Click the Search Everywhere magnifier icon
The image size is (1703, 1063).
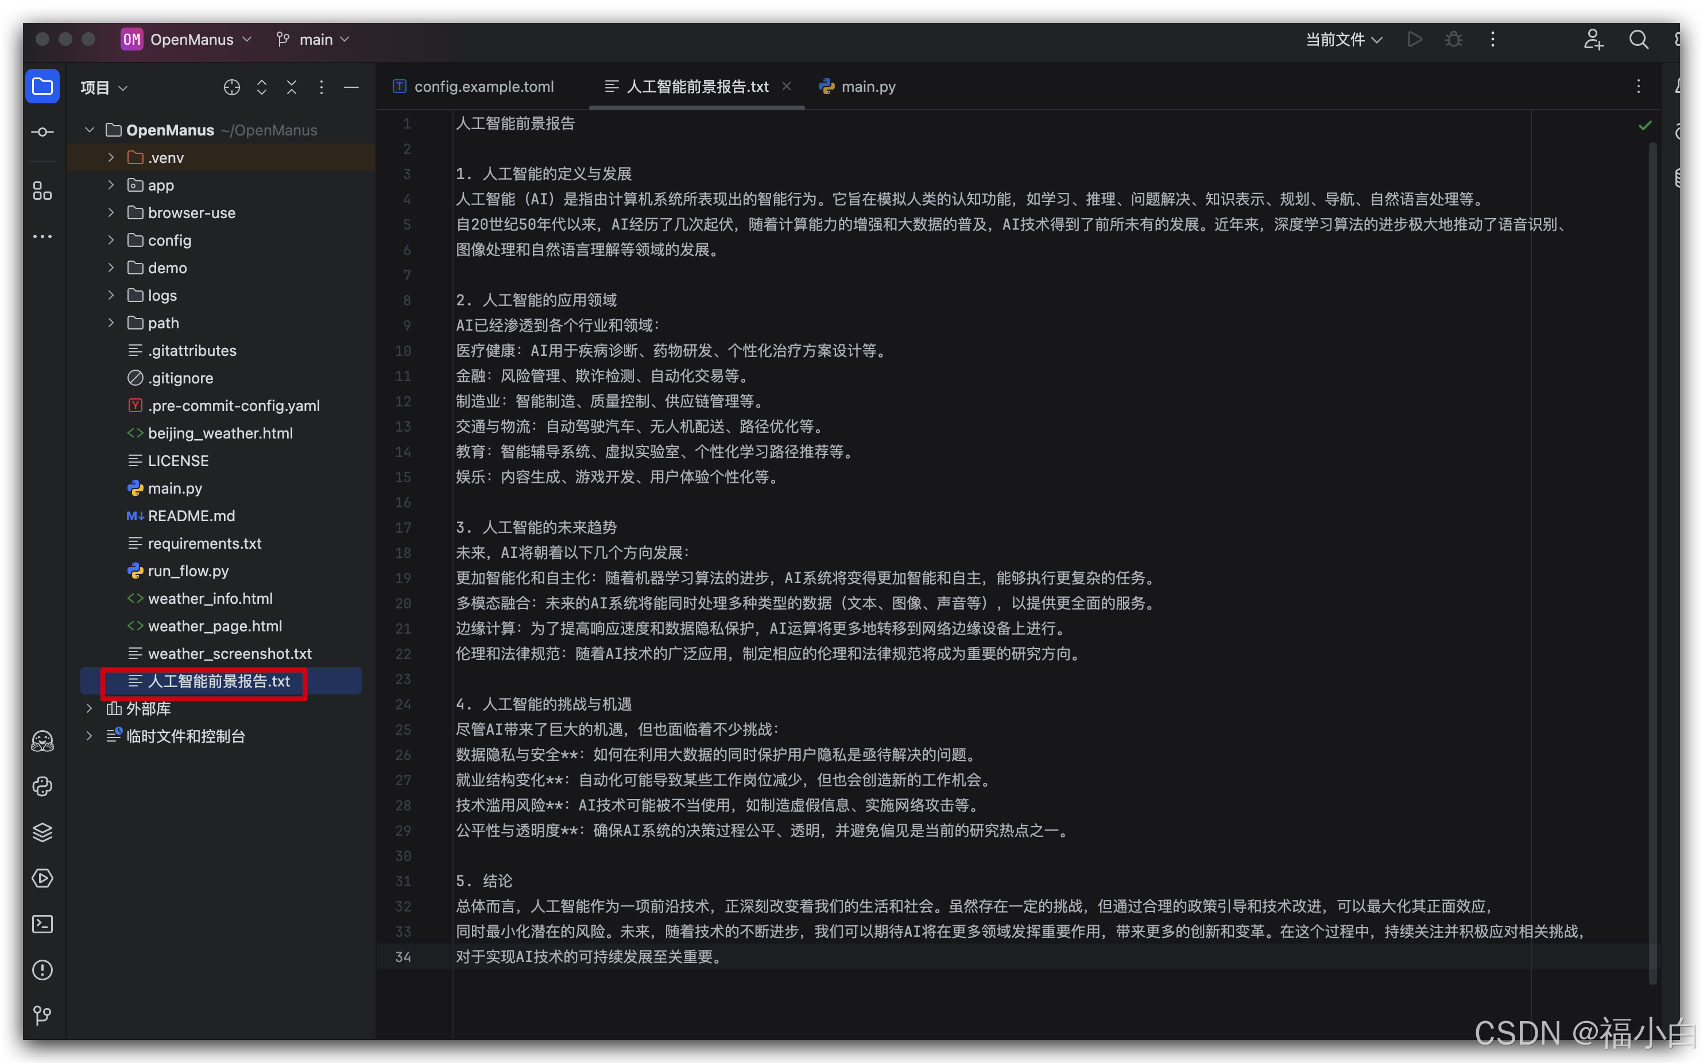1638,40
